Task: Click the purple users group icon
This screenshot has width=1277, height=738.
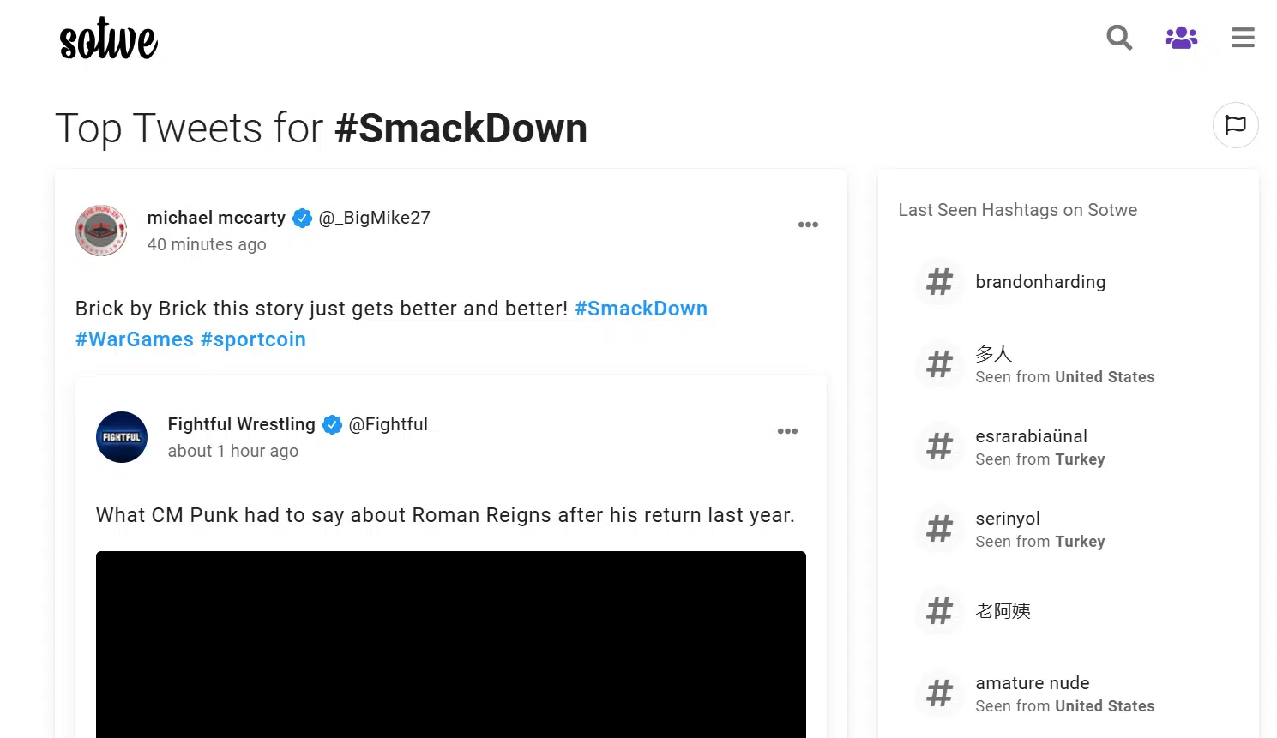Action: coord(1181,38)
